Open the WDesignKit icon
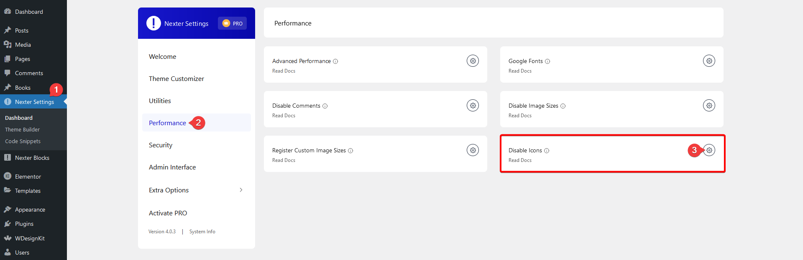Screen dimensions: 803x260 tap(8, 238)
